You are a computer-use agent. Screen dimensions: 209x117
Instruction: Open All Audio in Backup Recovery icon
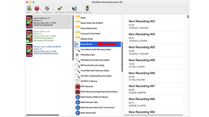[78, 76]
